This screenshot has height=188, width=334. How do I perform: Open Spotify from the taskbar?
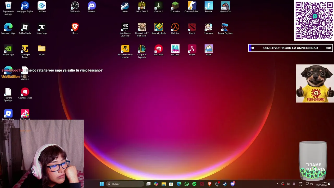tap(194, 184)
